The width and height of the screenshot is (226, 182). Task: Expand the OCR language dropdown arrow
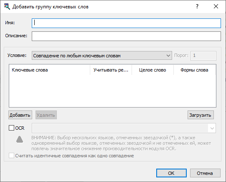click(212, 128)
